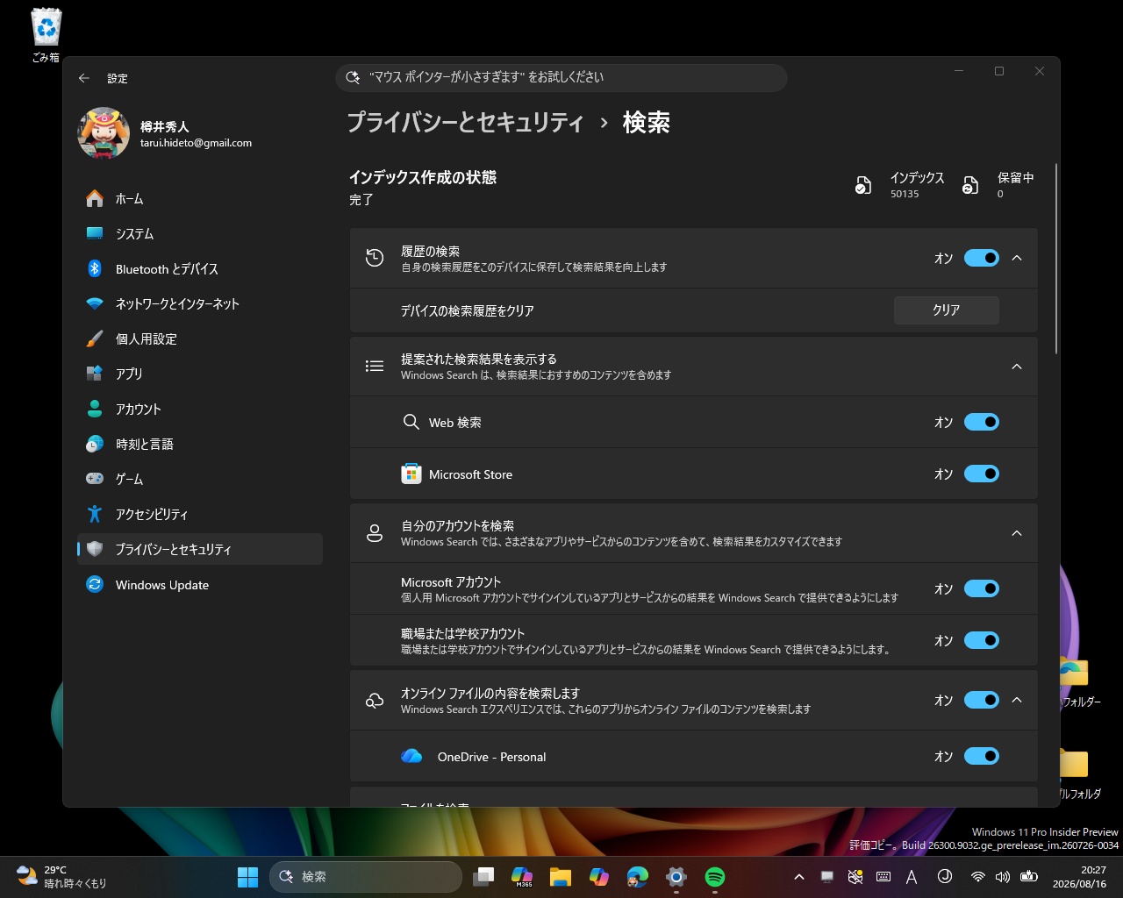
Task: Click the Copilot icon in taskbar
Action: [x=599, y=877]
